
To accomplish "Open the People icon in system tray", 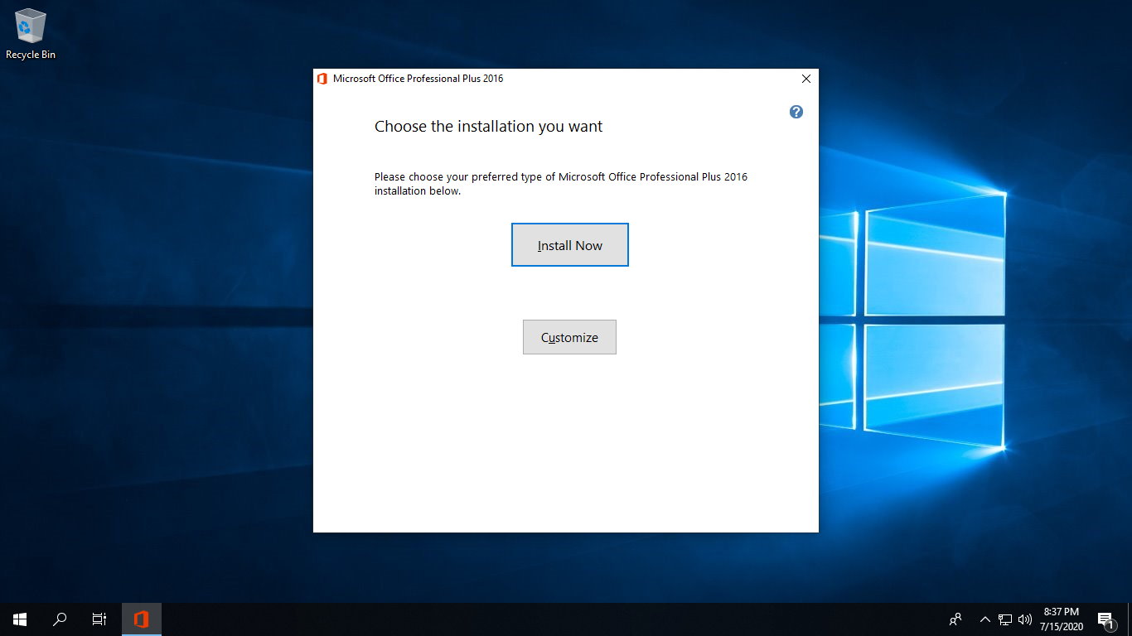I will [x=955, y=619].
